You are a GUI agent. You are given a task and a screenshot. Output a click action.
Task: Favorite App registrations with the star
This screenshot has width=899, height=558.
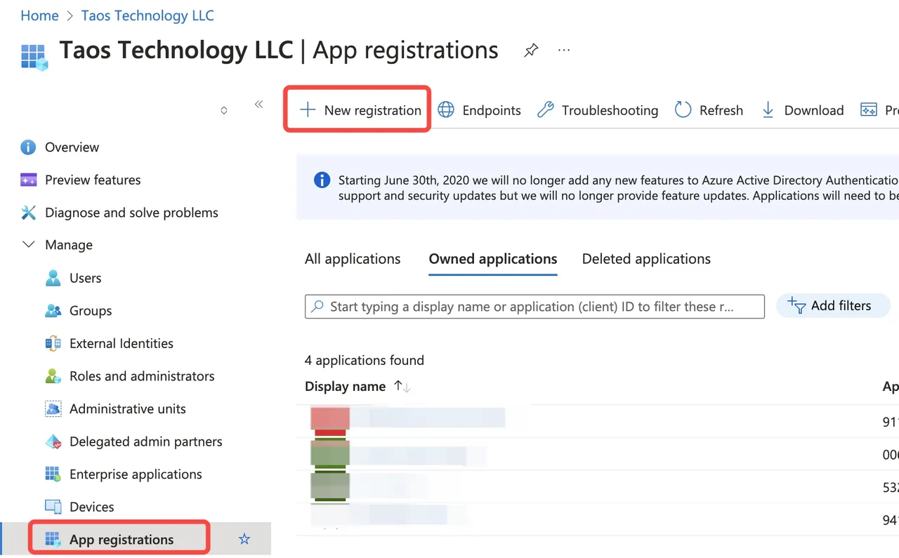coord(244,540)
